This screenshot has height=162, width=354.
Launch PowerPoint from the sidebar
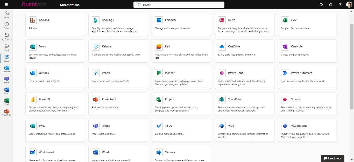pyautogui.click(x=6, y=113)
